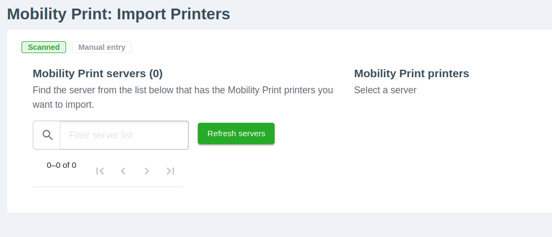Viewport: 552px width, 237px height.
Task: Open the Manual entry tab
Action: [x=102, y=47]
